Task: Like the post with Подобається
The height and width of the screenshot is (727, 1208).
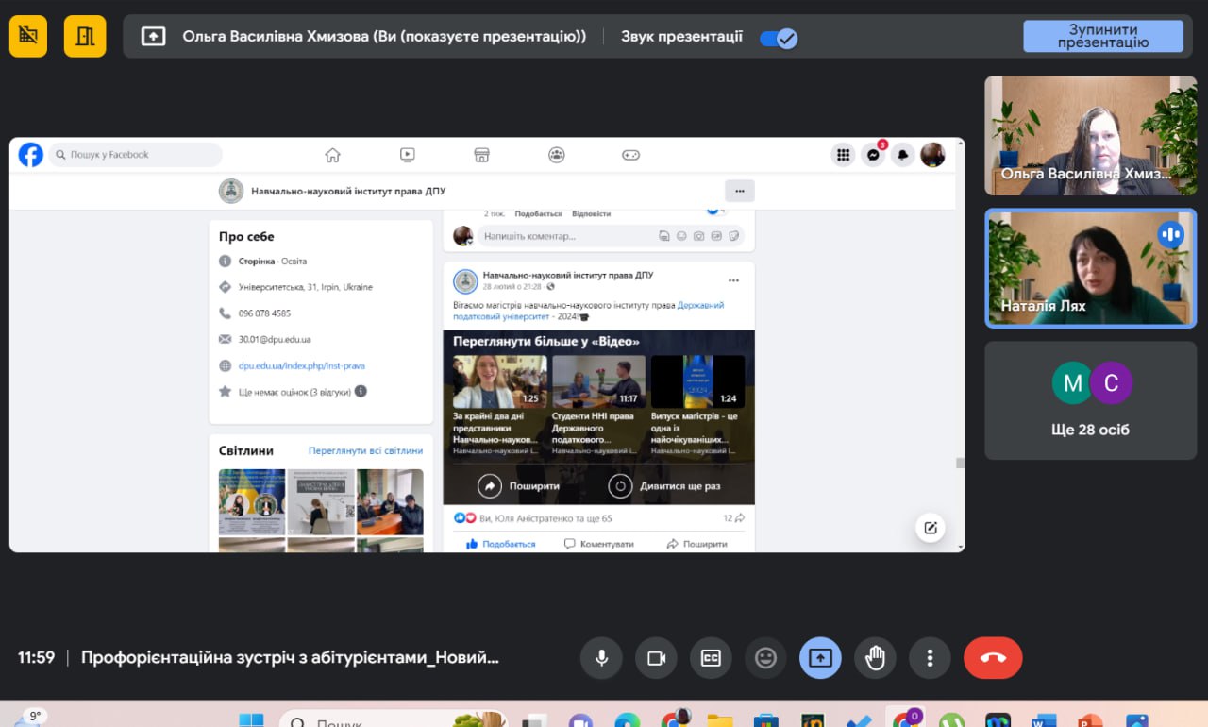Action: [501, 544]
